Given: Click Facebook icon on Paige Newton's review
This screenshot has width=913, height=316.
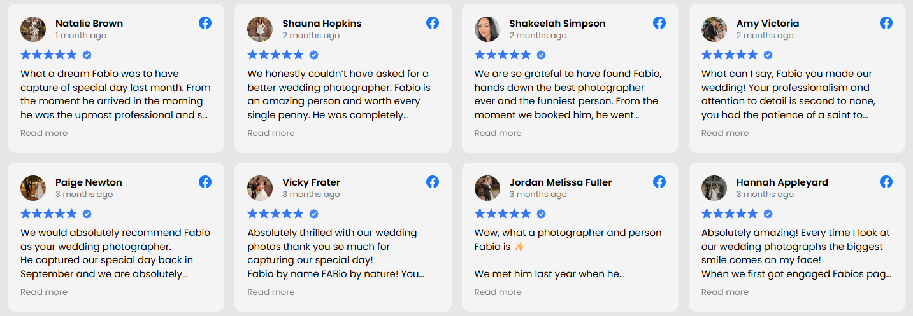Looking at the screenshot, I should [205, 182].
